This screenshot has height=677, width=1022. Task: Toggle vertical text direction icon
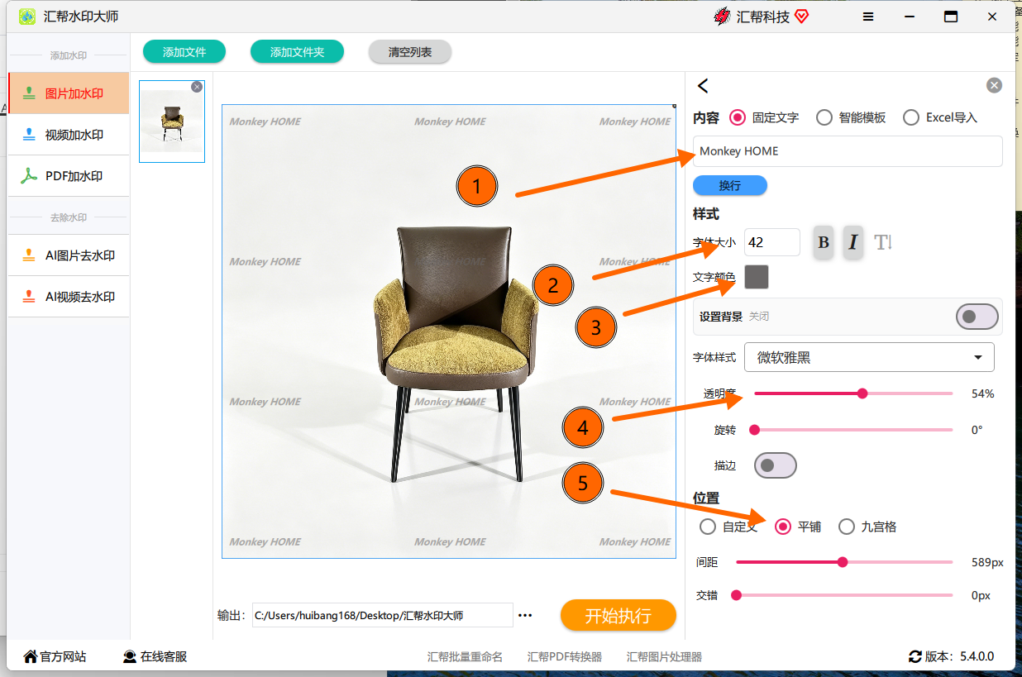[x=883, y=242]
